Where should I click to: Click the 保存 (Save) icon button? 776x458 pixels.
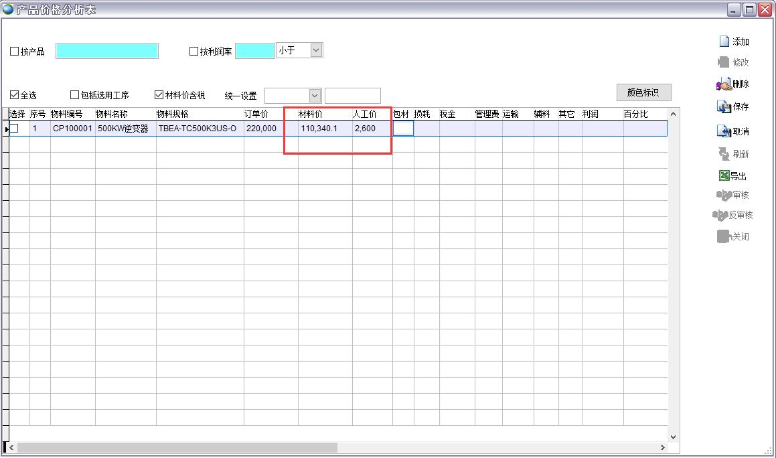[724, 106]
